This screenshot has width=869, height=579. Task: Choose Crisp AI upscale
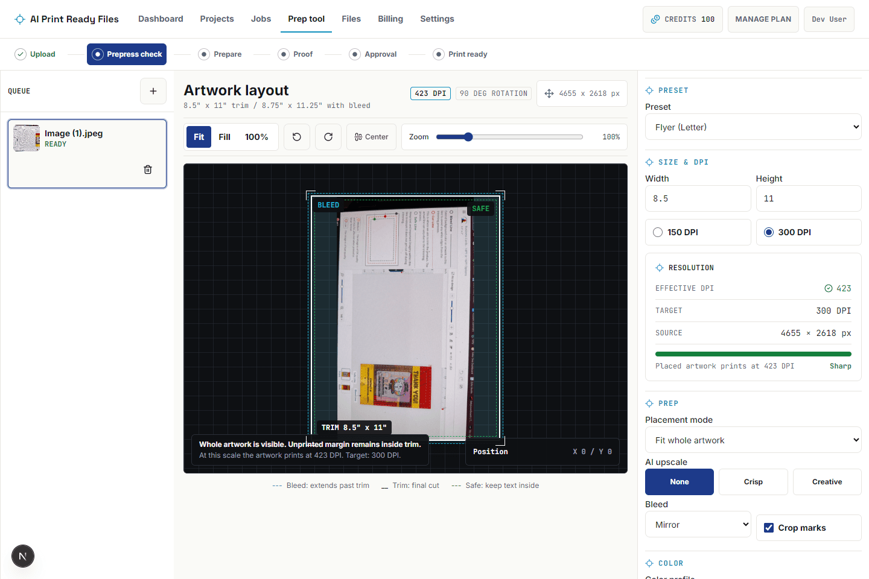tap(753, 482)
